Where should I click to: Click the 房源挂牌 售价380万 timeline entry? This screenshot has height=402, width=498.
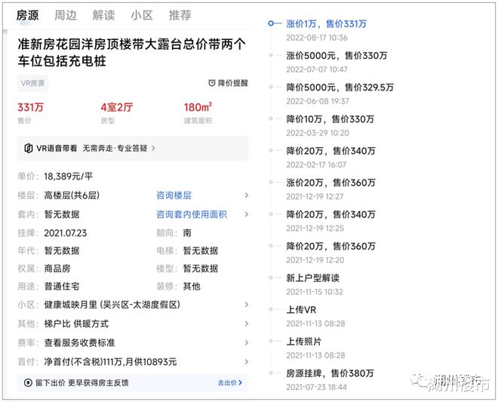[330, 373]
